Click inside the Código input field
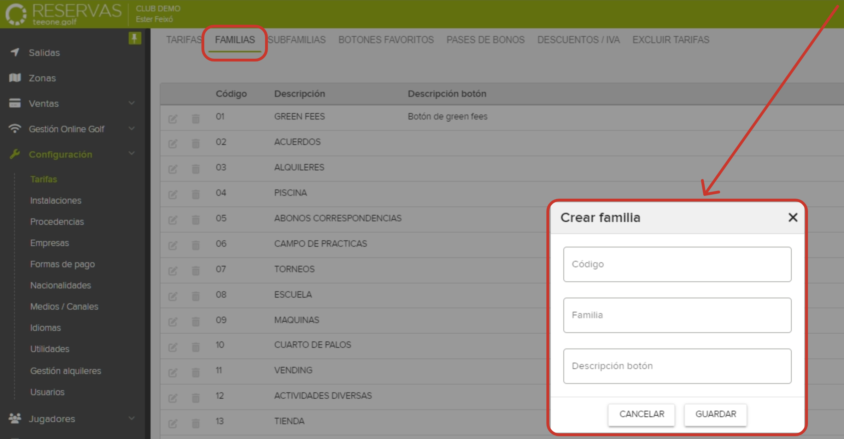This screenshot has width=844, height=439. click(x=676, y=264)
